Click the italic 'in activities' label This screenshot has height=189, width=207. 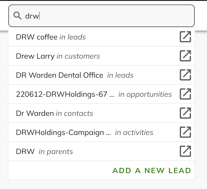[x=134, y=132]
